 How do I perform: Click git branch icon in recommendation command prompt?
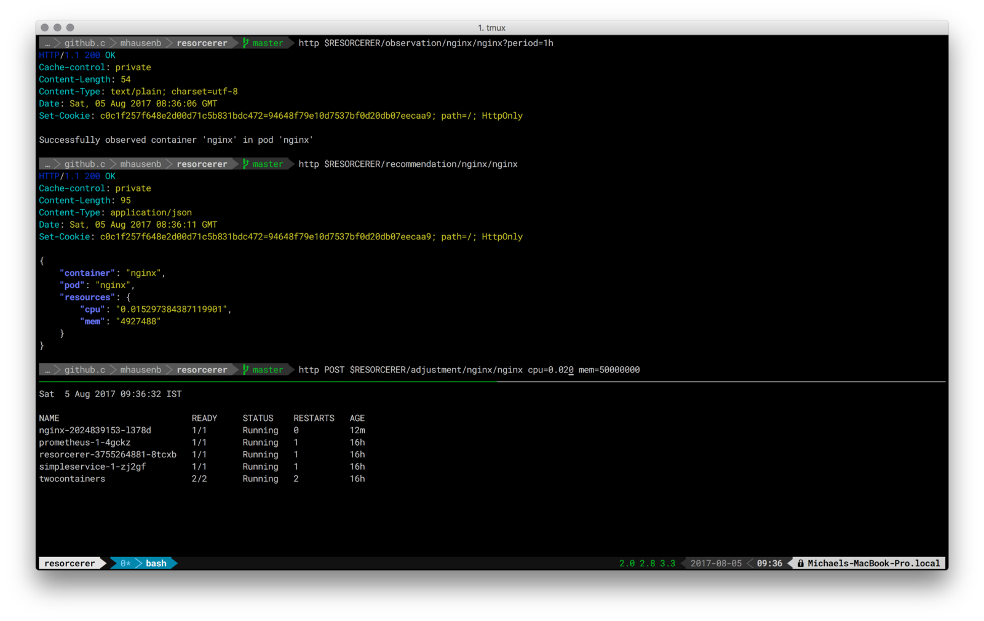click(246, 164)
